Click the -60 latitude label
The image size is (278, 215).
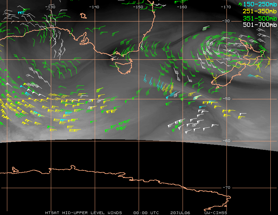(227, 141)
